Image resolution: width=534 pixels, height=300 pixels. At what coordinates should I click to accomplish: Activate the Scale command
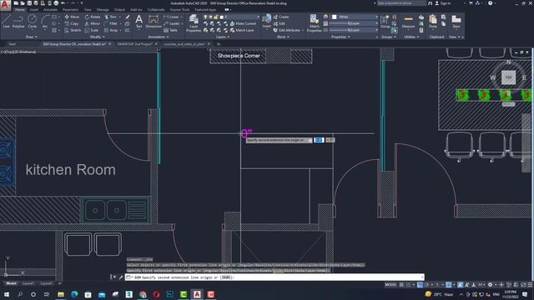click(92, 30)
